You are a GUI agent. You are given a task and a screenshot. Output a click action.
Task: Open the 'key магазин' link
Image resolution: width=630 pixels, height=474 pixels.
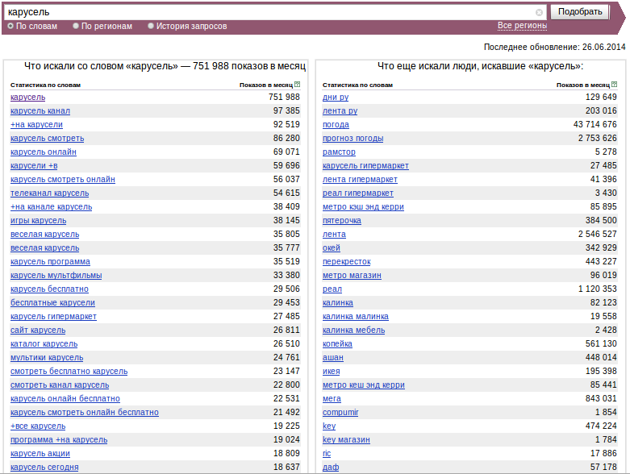(x=346, y=439)
